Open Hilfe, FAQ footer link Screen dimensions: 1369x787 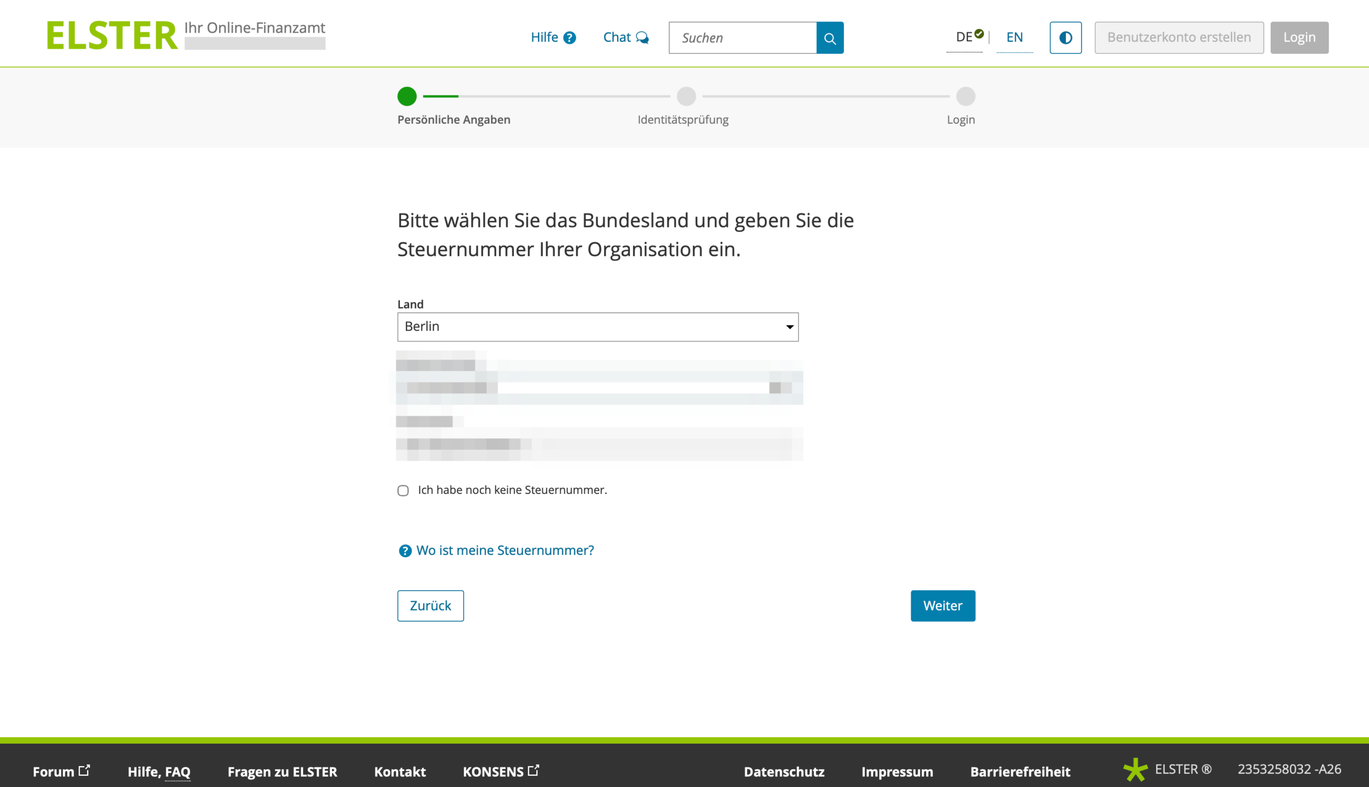click(x=159, y=771)
